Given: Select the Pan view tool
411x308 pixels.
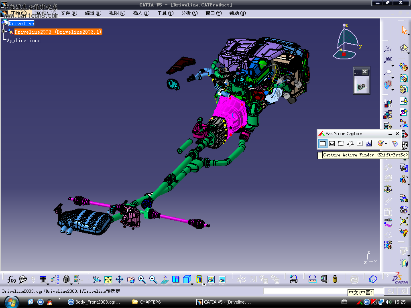Looking at the screenshot, I should [x=120, y=280].
